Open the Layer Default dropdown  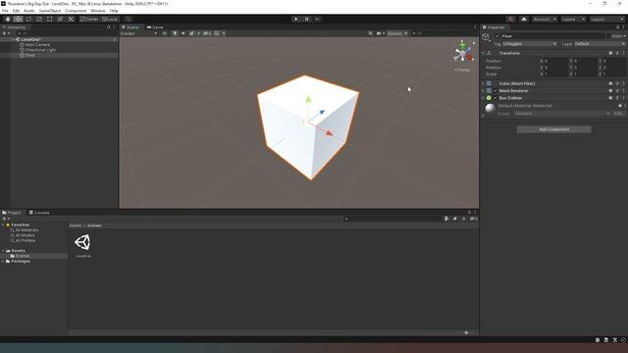pyautogui.click(x=600, y=44)
